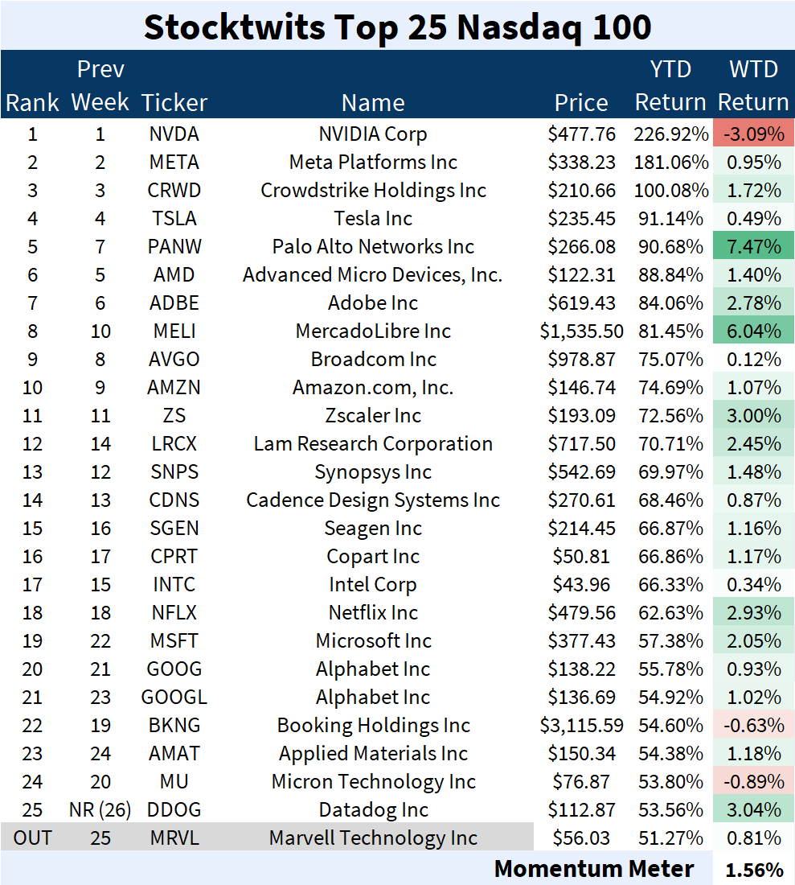Screen dimensions: 795x885
Task: Click the $619.43 price cell
Action: click(581, 303)
